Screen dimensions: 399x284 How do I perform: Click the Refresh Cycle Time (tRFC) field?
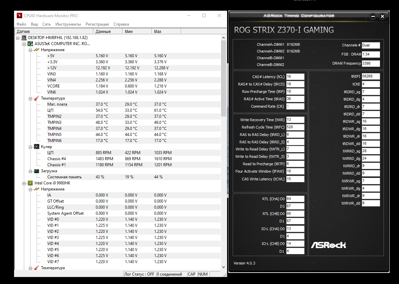[x=295, y=127]
